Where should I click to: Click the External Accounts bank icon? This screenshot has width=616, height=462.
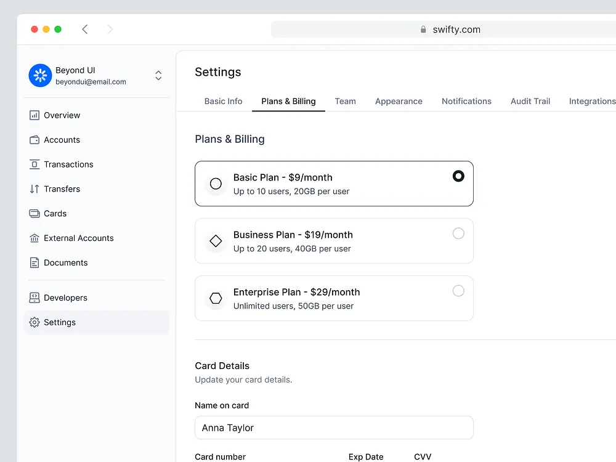coord(34,238)
